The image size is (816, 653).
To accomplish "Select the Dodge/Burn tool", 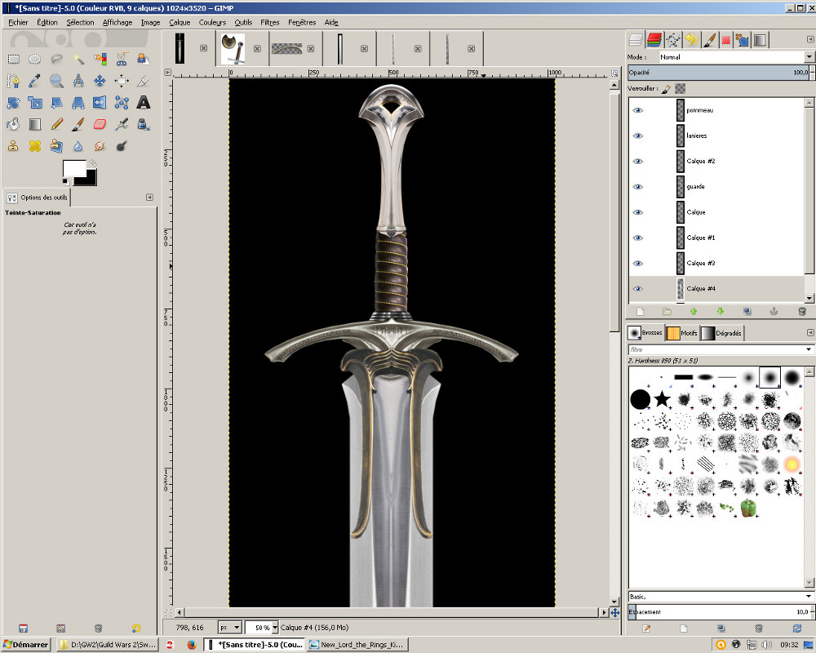I will pyautogui.click(x=122, y=146).
